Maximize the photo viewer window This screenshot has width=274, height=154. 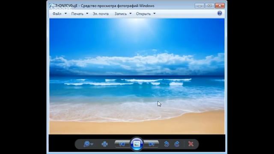click(x=210, y=6)
